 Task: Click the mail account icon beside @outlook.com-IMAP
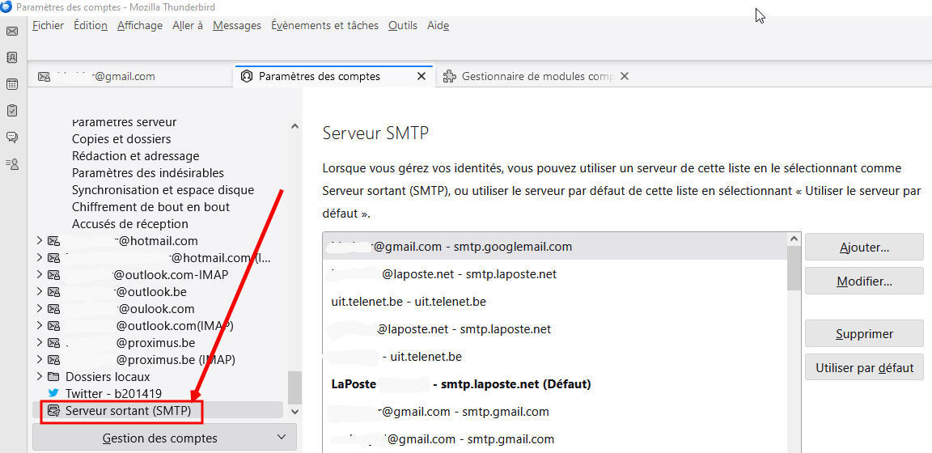click(54, 275)
